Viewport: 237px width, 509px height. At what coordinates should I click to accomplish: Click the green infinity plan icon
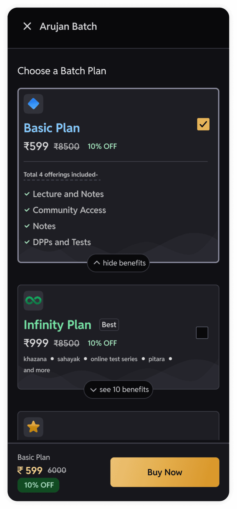(33, 300)
